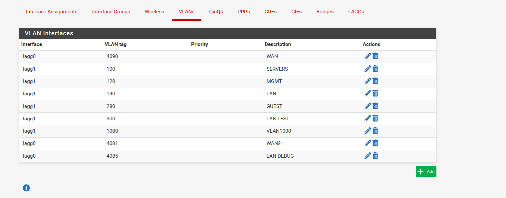Screen dimensions: 506x198
Task: Edit the WAN VLAN on lagg0
Action: [368, 56]
